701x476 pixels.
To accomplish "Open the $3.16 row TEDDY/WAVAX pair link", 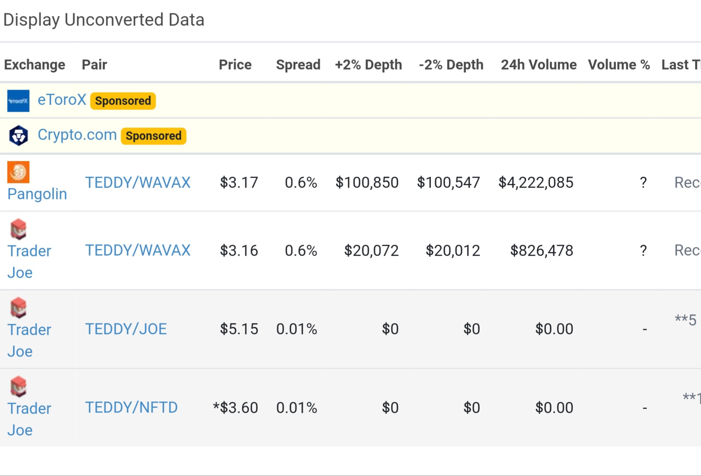I will point(138,250).
